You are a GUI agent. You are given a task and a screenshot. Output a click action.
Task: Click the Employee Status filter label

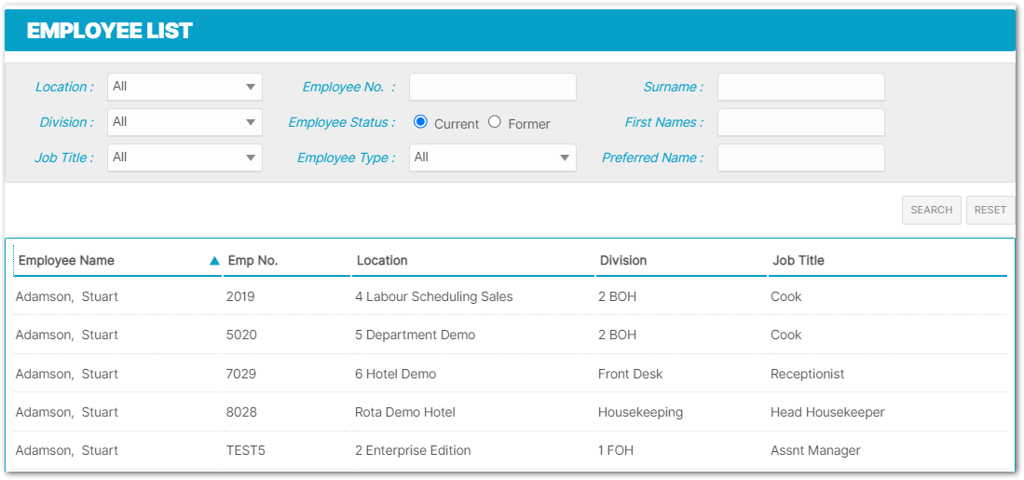point(342,122)
